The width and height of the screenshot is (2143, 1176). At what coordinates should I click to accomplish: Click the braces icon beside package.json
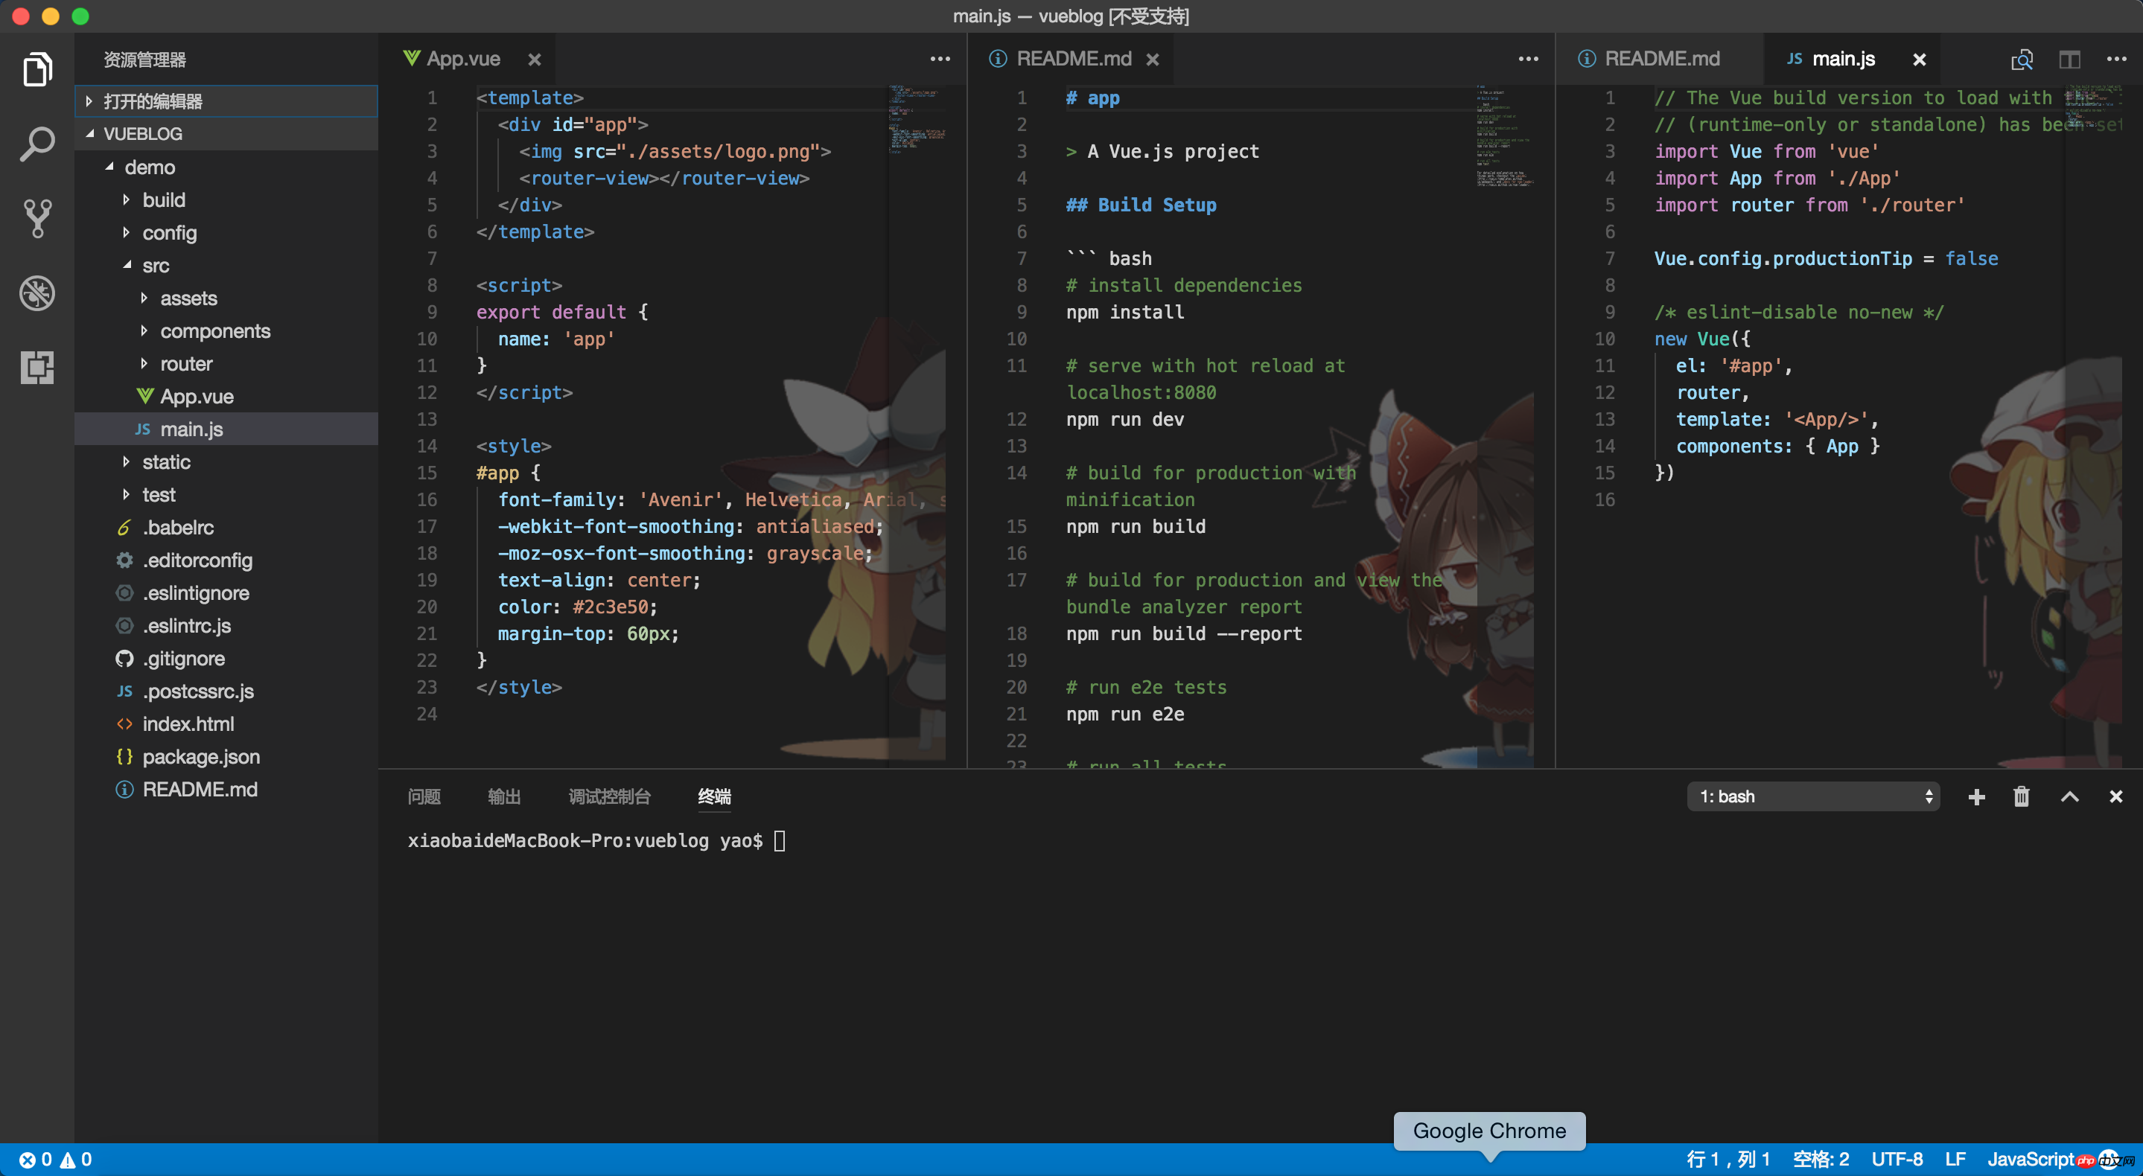tap(125, 757)
